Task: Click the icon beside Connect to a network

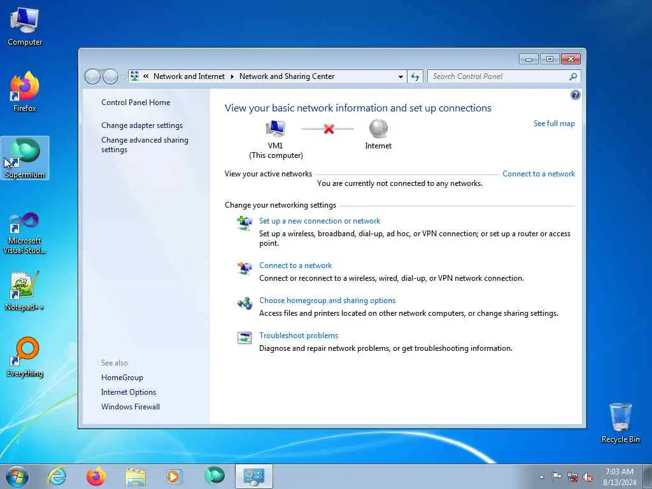Action: [244, 268]
